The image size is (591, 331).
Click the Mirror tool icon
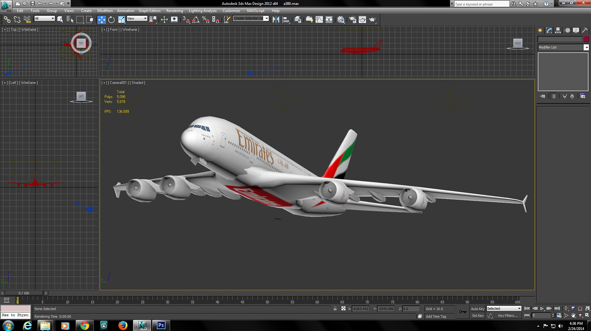[x=276, y=20]
